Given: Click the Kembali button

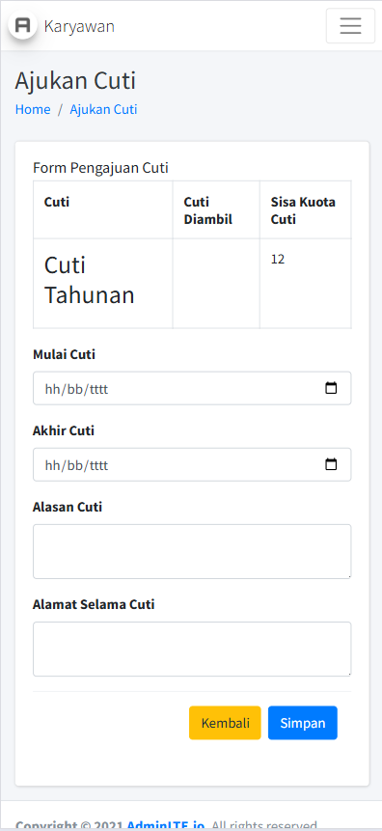Looking at the screenshot, I should 225,723.
